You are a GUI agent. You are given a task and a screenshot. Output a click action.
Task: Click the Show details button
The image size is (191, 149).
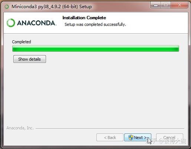click(30, 59)
